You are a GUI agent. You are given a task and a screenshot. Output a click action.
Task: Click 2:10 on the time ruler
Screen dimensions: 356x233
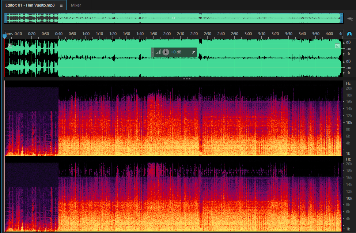(x=181, y=34)
